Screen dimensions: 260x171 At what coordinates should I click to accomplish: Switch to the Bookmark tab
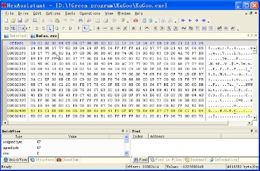click(x=196, y=160)
